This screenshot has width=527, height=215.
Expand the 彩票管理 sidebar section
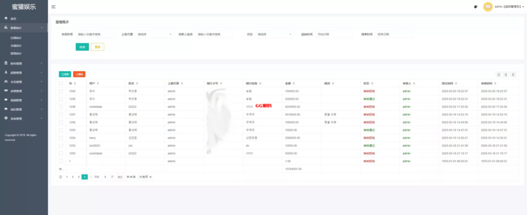pos(24,91)
